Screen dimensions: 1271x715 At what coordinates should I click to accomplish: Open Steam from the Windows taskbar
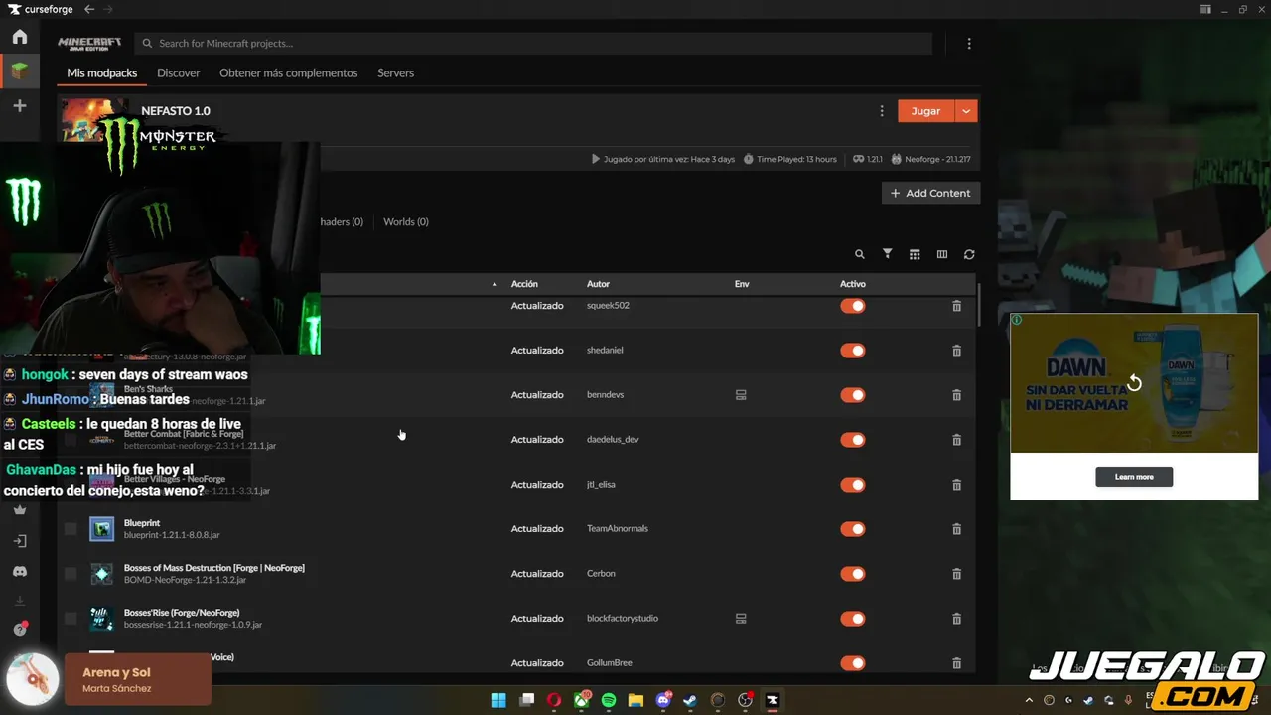point(690,700)
